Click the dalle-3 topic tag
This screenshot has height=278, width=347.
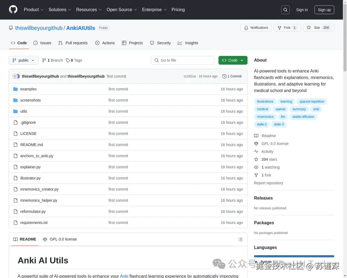(279, 125)
